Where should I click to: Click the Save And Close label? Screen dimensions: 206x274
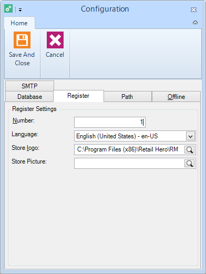pyautogui.click(x=22, y=59)
